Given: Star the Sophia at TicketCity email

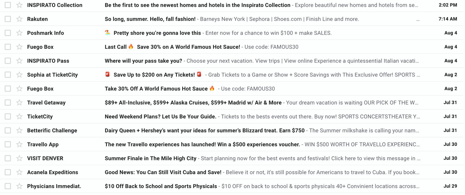Looking at the screenshot, I should pos(19,74).
